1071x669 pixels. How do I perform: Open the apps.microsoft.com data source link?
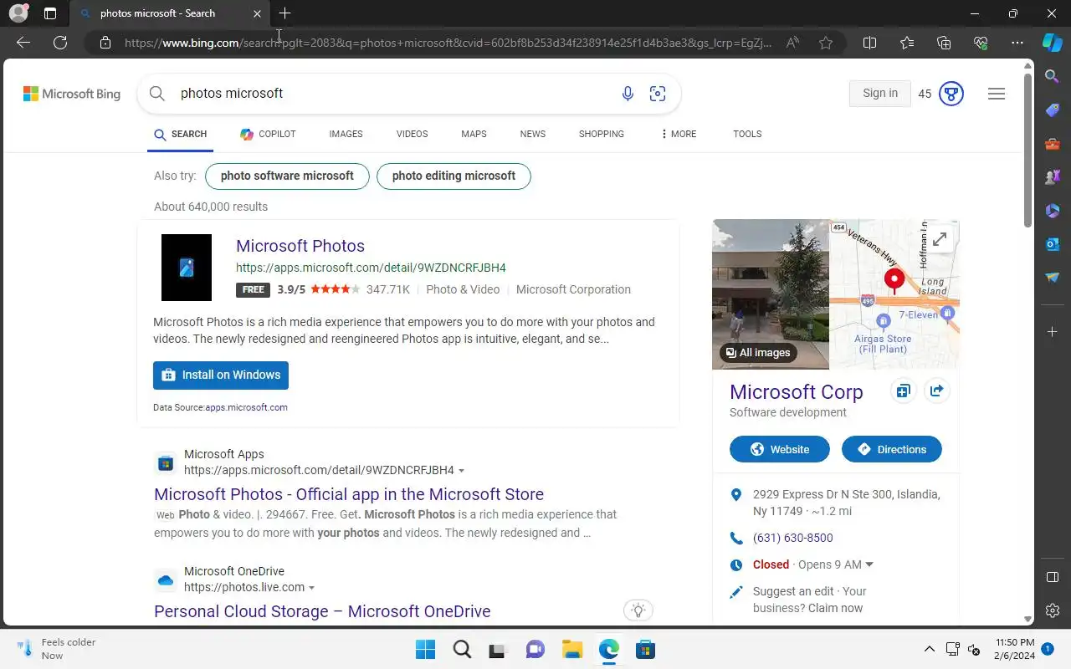(247, 407)
